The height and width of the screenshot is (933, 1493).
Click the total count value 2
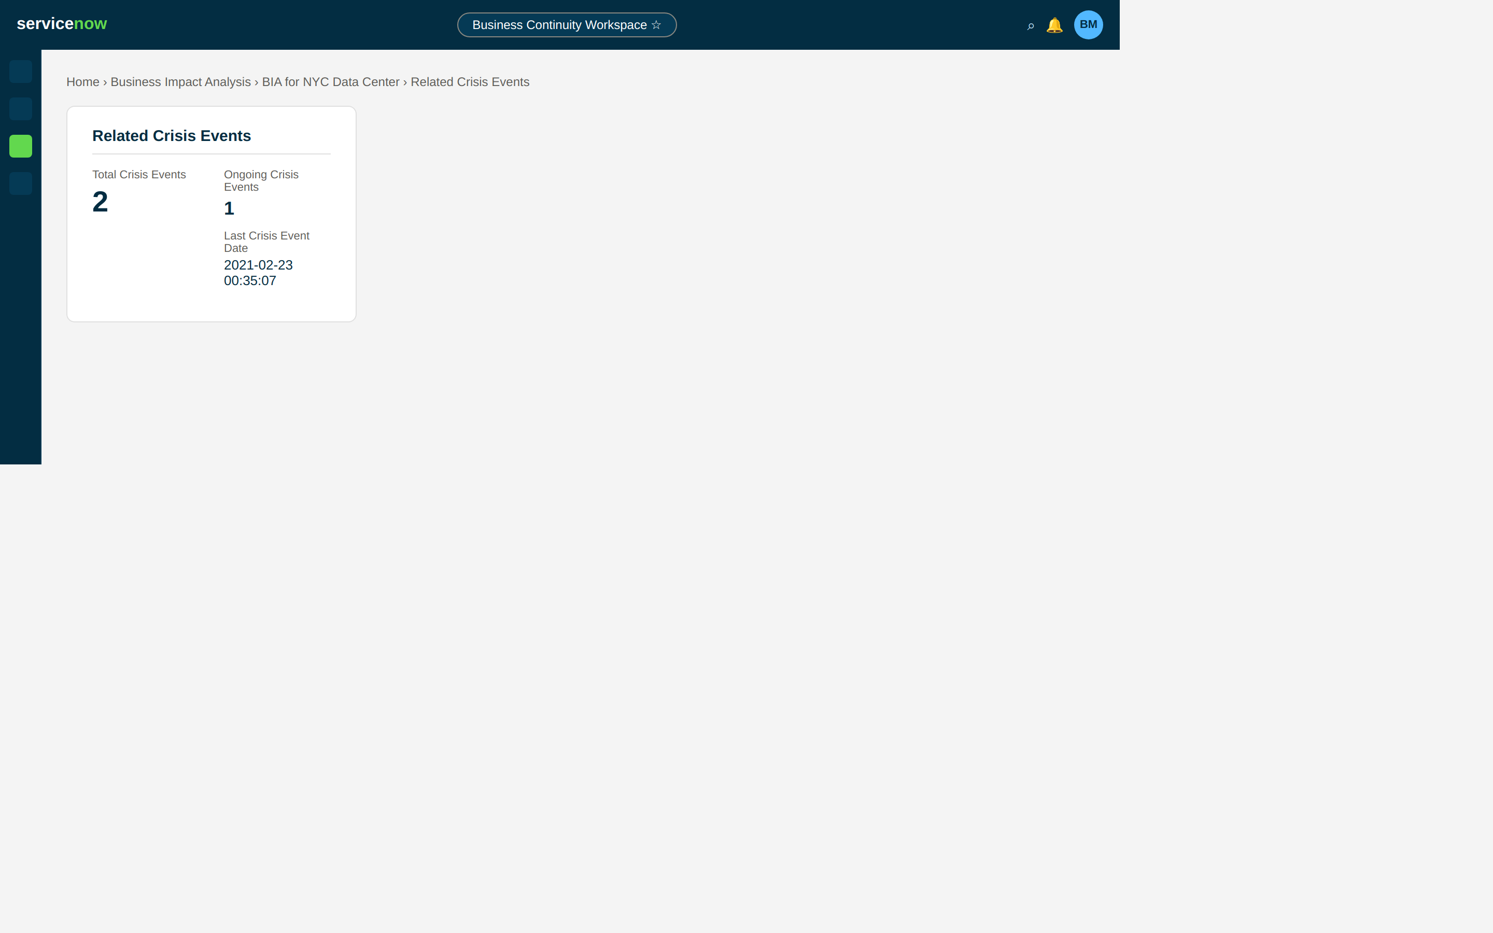100,202
